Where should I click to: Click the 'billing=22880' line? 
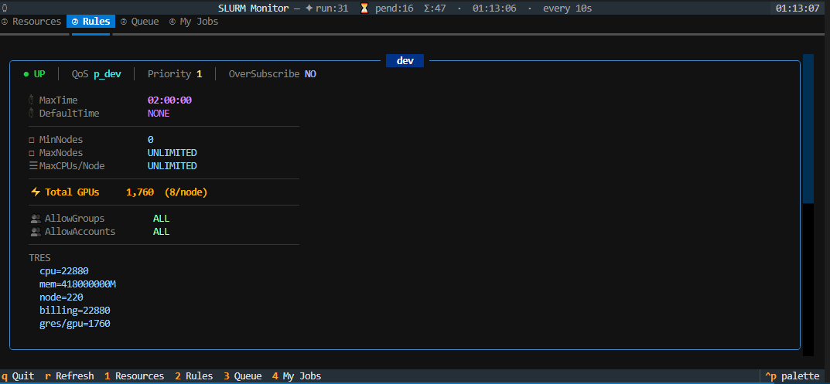pyautogui.click(x=75, y=311)
